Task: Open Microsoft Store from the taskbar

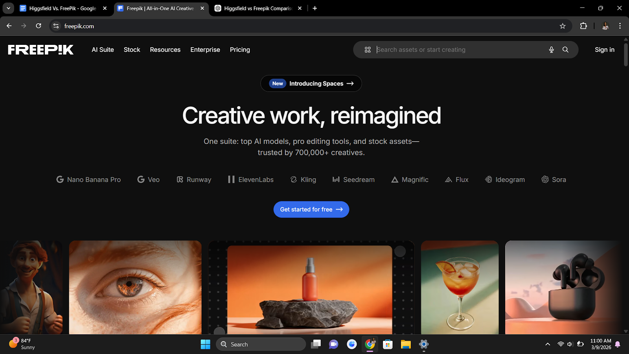Action: (x=388, y=345)
